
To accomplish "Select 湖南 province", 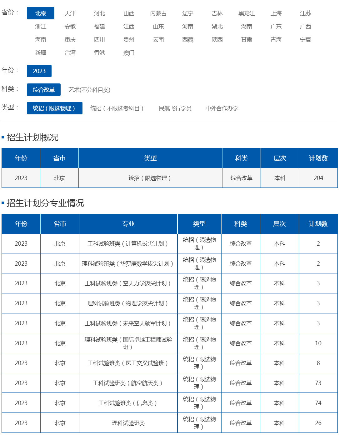I will click(x=247, y=26).
